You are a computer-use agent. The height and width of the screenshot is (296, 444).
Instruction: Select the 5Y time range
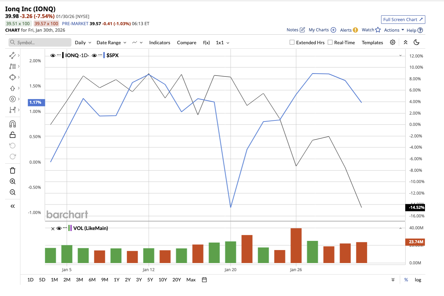[150, 280]
